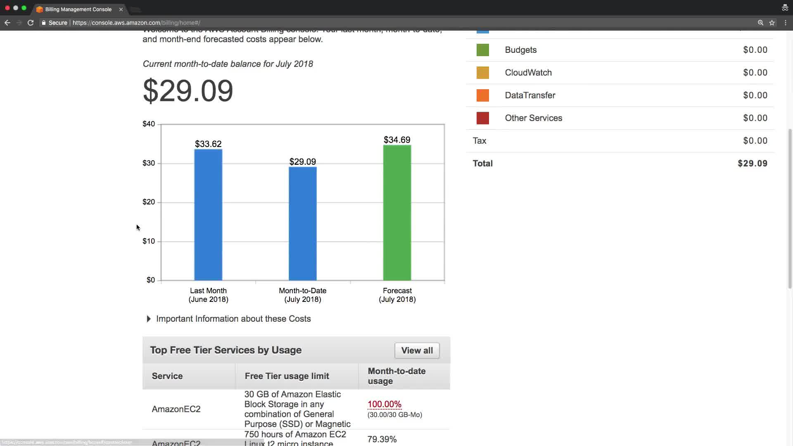Open the Chrome three-dot menu
Image resolution: width=793 pixels, height=446 pixels.
click(x=785, y=23)
